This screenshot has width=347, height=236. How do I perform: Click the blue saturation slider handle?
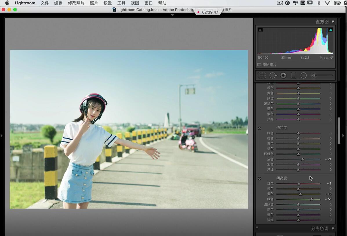pyautogui.click(x=303, y=159)
